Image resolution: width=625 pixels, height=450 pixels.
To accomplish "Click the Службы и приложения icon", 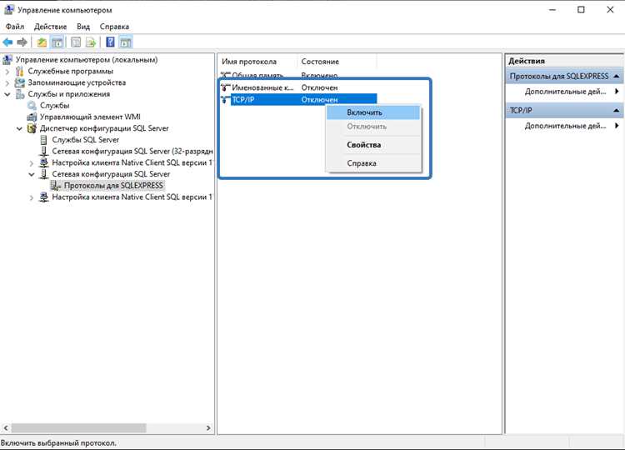I will [x=19, y=94].
